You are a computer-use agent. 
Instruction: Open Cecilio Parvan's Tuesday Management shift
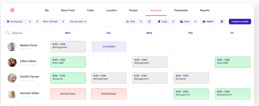[x=109, y=78]
